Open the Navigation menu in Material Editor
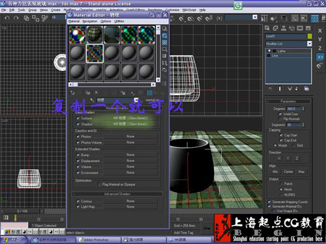 (90, 21)
